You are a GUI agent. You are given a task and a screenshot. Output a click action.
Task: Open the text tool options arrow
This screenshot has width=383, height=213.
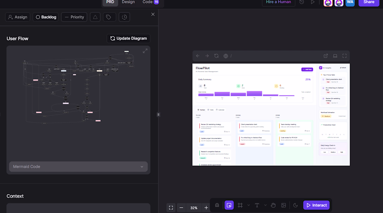coord(265,205)
